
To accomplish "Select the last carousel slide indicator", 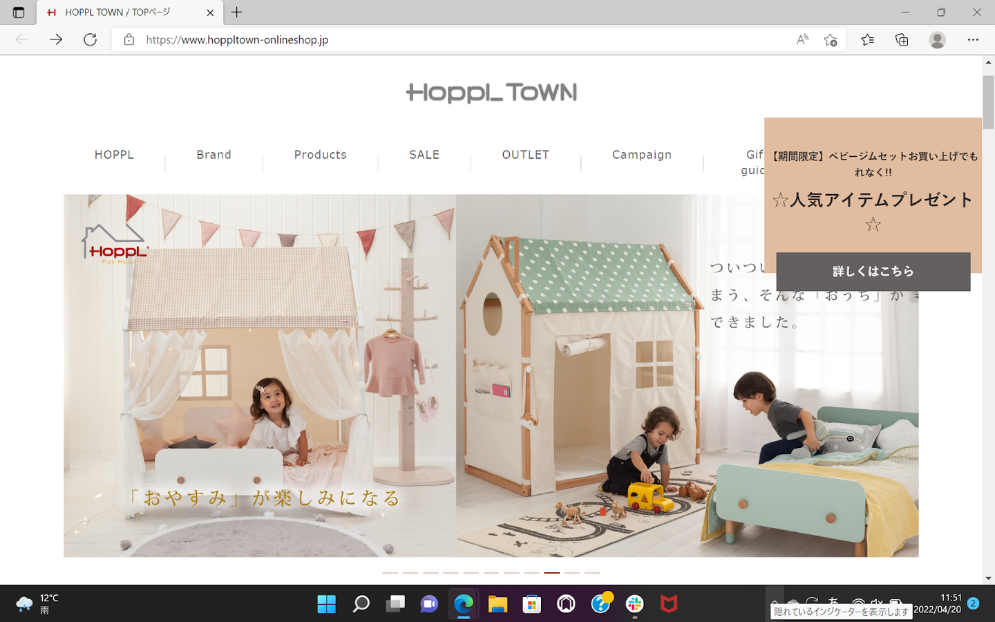I will pyautogui.click(x=592, y=573).
